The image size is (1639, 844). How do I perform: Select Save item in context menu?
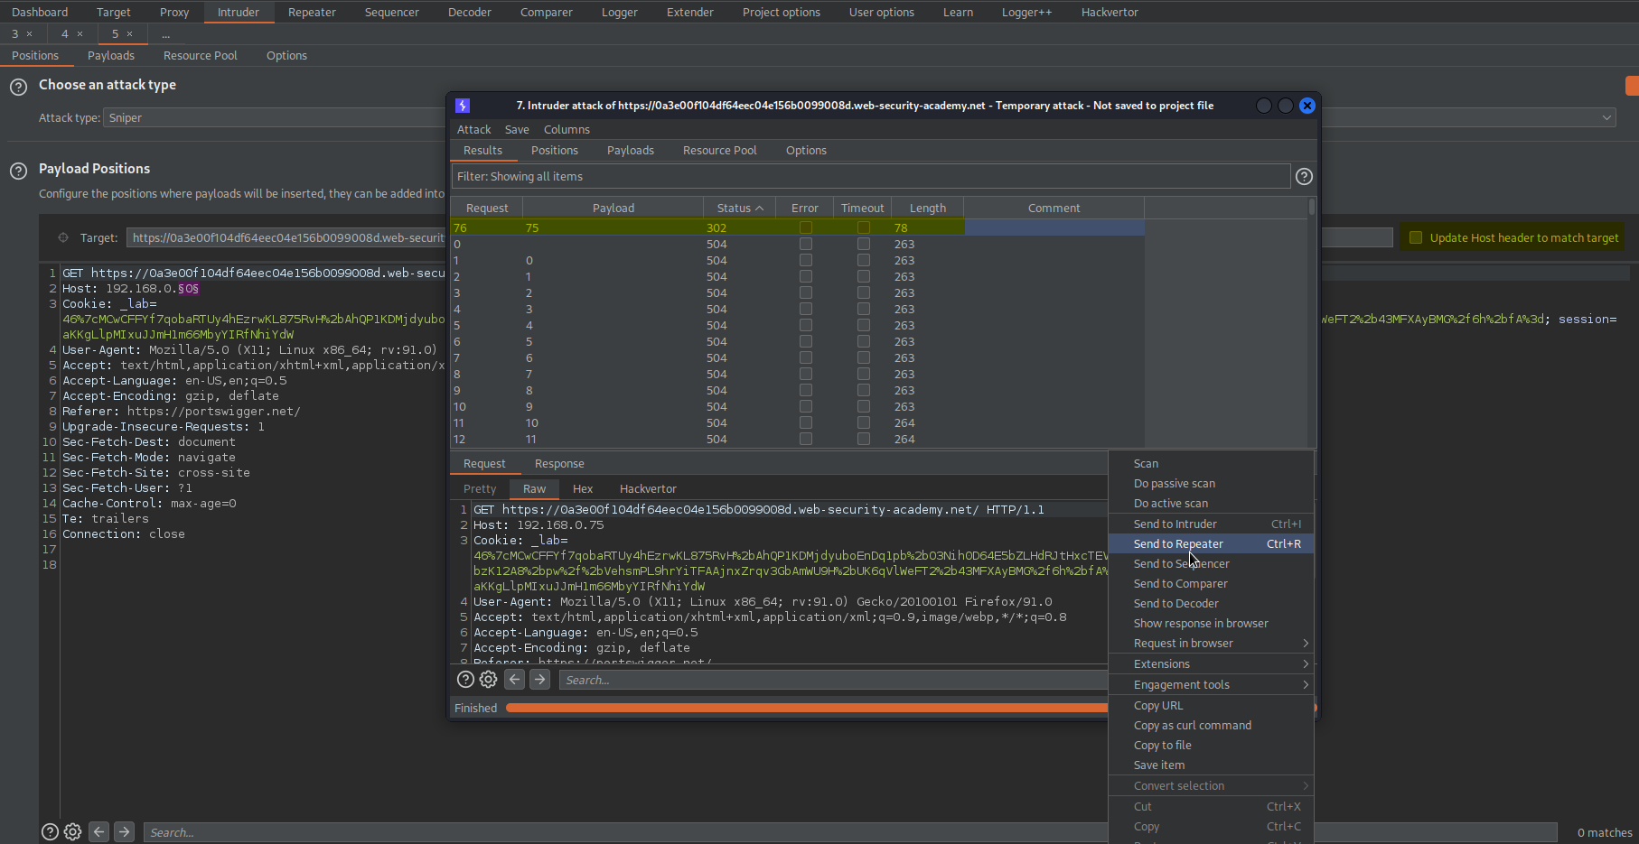(x=1211, y=765)
